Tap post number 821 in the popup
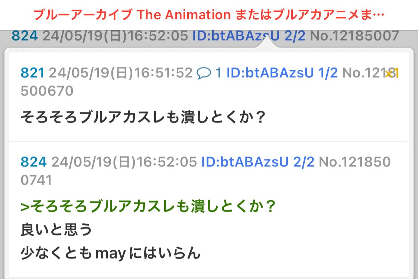 click(32, 73)
